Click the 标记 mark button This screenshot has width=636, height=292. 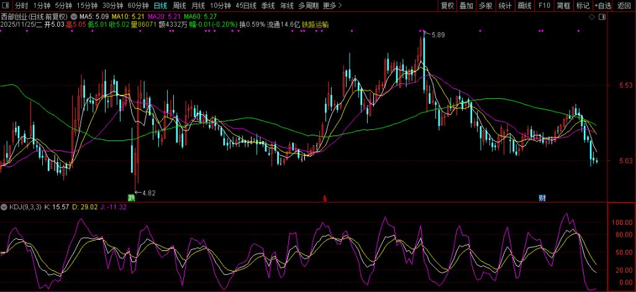(x=583, y=6)
